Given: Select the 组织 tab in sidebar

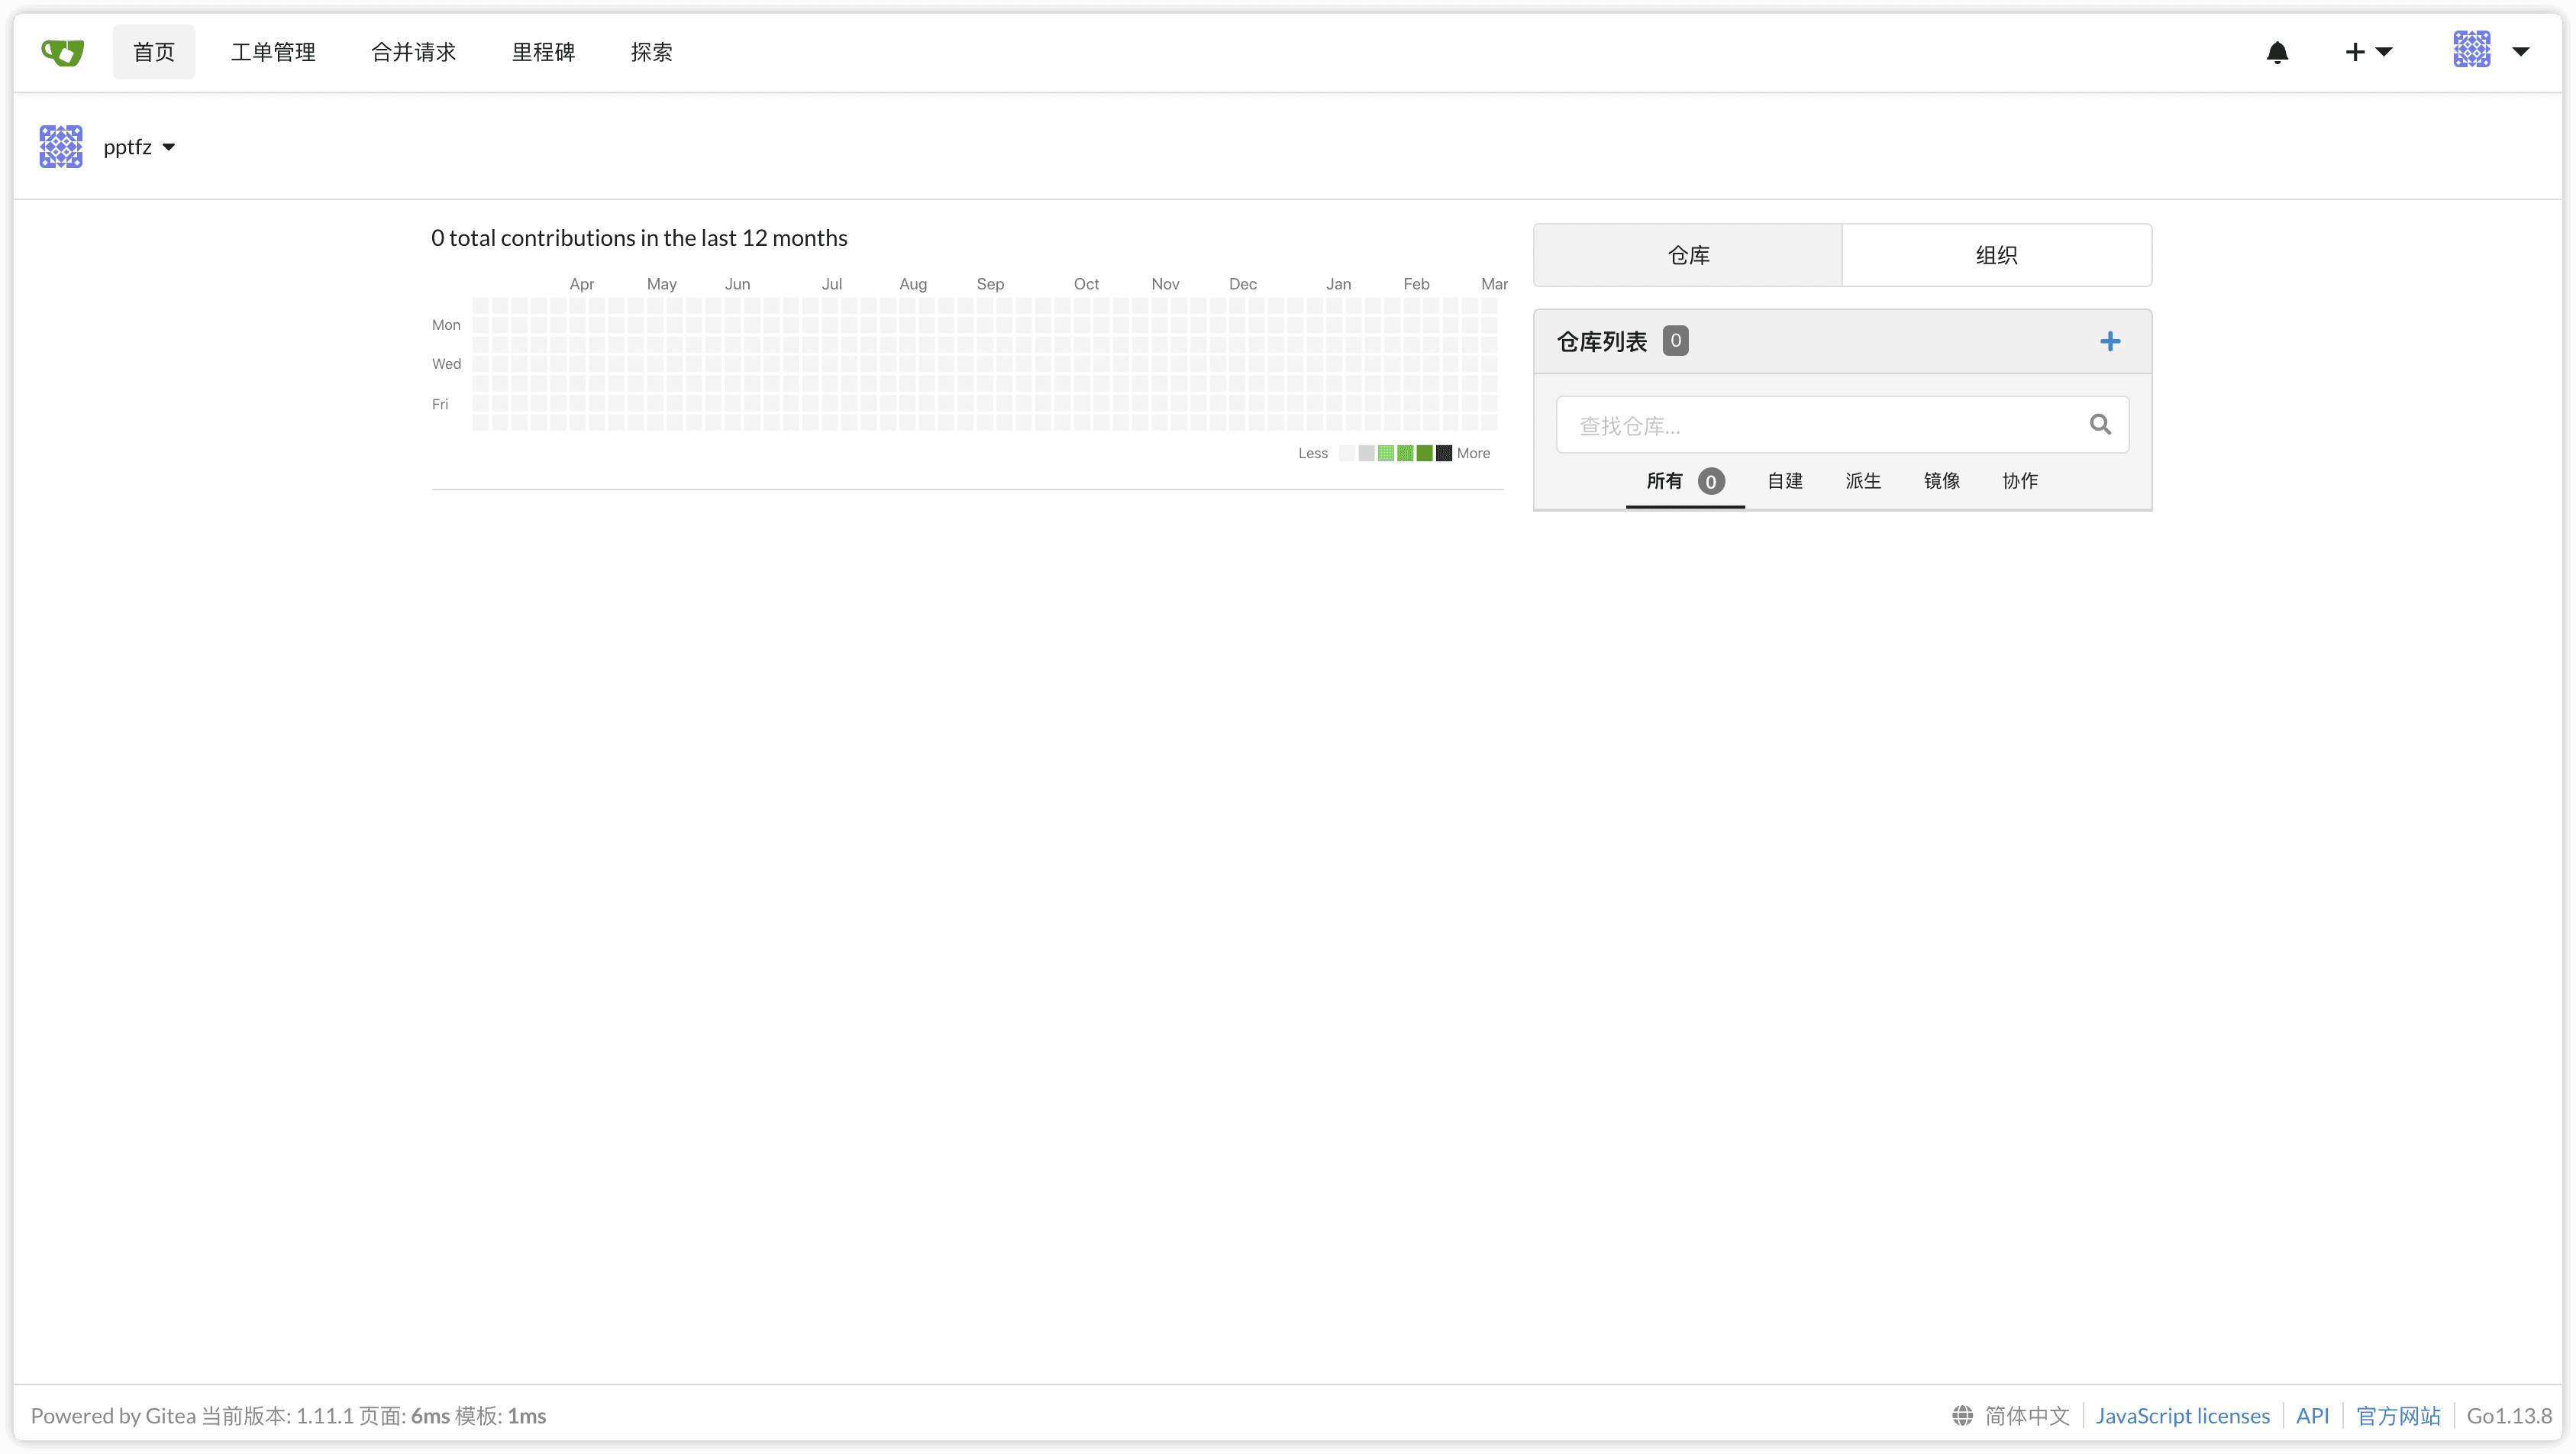Looking at the screenshot, I should [1996, 253].
